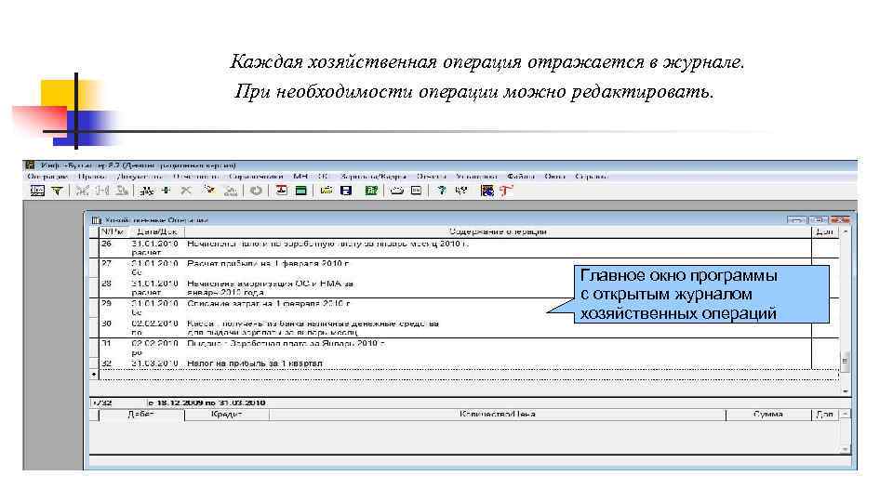Click the journal's vertical scrollbar down arrow
The width and height of the screenshot is (893, 502).
[846, 391]
